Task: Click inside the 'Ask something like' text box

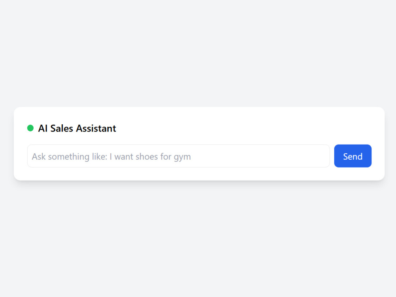Action: click(178, 156)
